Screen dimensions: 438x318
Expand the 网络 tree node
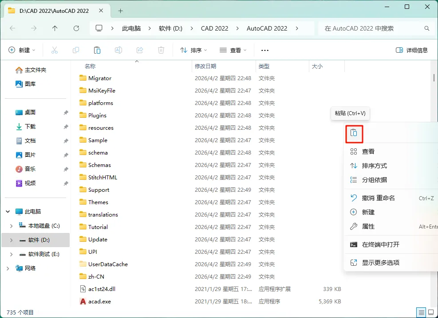point(8,268)
